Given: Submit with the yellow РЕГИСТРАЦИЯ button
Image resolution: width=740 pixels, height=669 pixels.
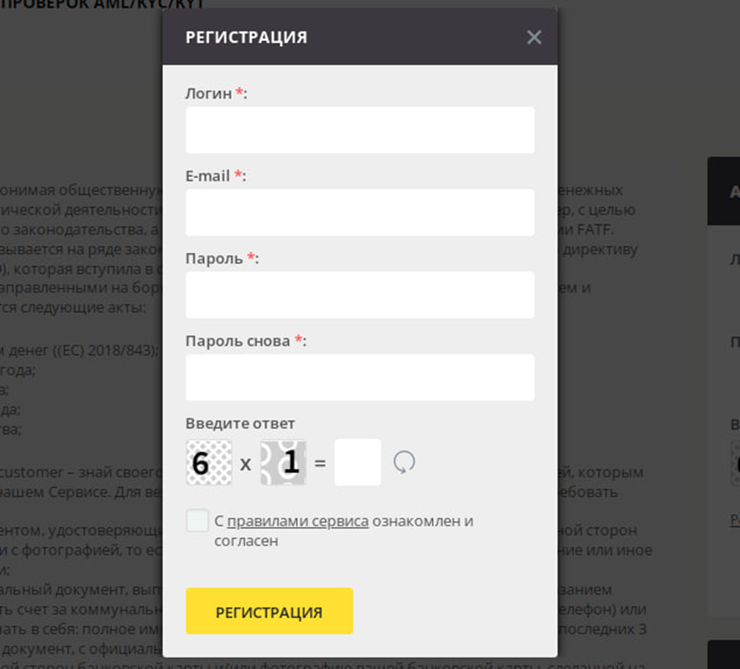Looking at the screenshot, I should (x=269, y=611).
